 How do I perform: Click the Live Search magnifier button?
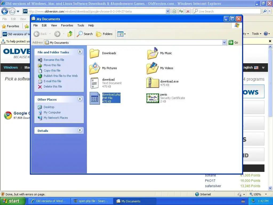tap(265, 11)
